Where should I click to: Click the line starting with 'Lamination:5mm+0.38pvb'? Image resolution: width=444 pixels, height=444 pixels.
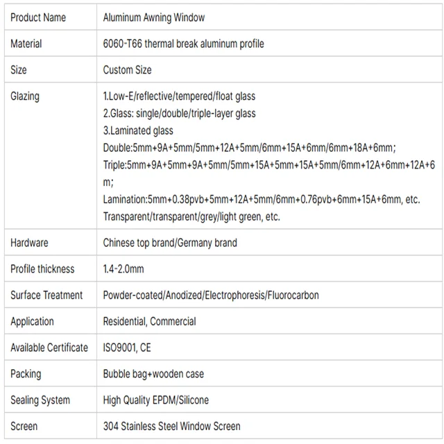pyautogui.click(x=262, y=199)
